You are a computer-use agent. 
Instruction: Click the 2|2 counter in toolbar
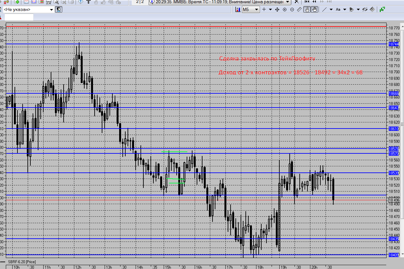(140, 2)
